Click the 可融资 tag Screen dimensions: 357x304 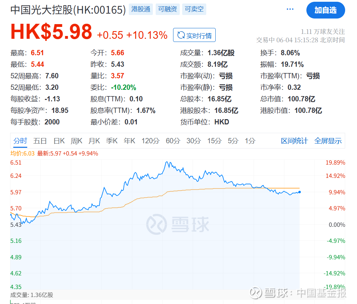(x=168, y=9)
